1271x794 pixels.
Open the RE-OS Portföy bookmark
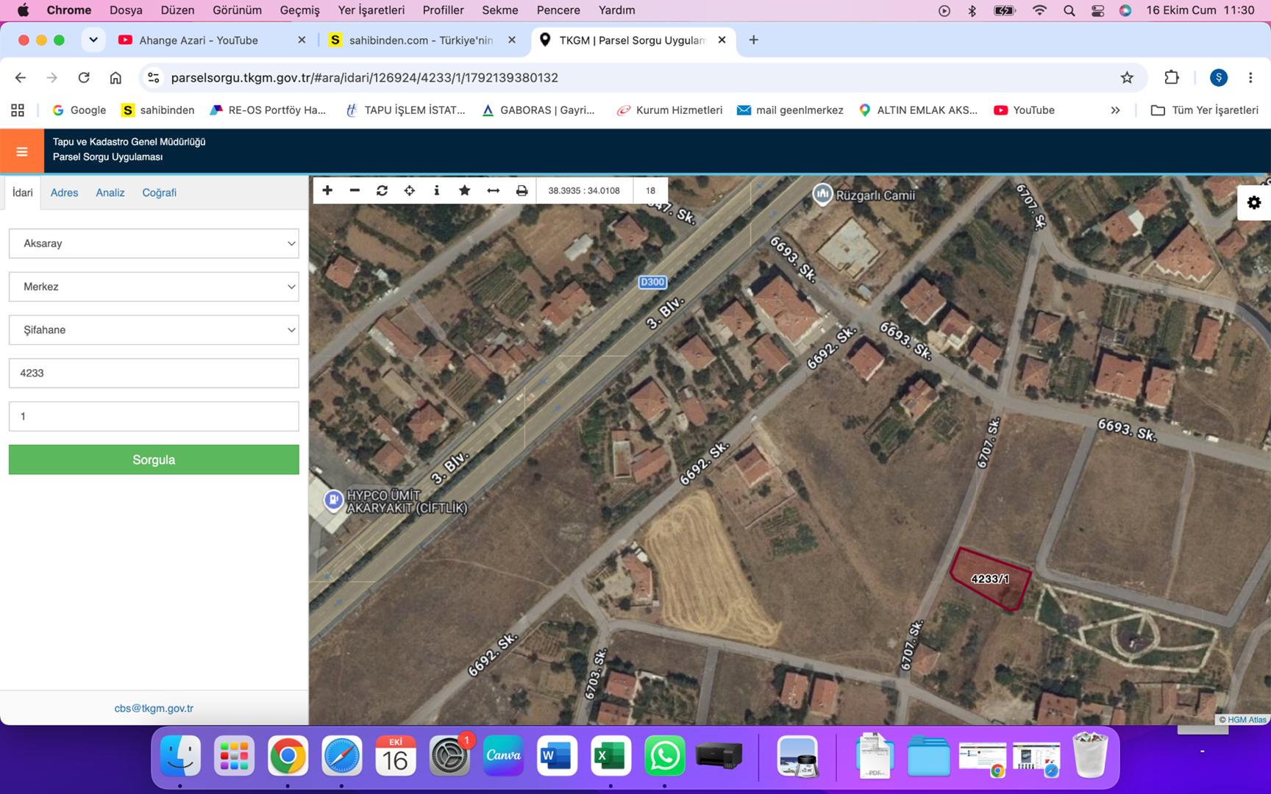pos(268,110)
